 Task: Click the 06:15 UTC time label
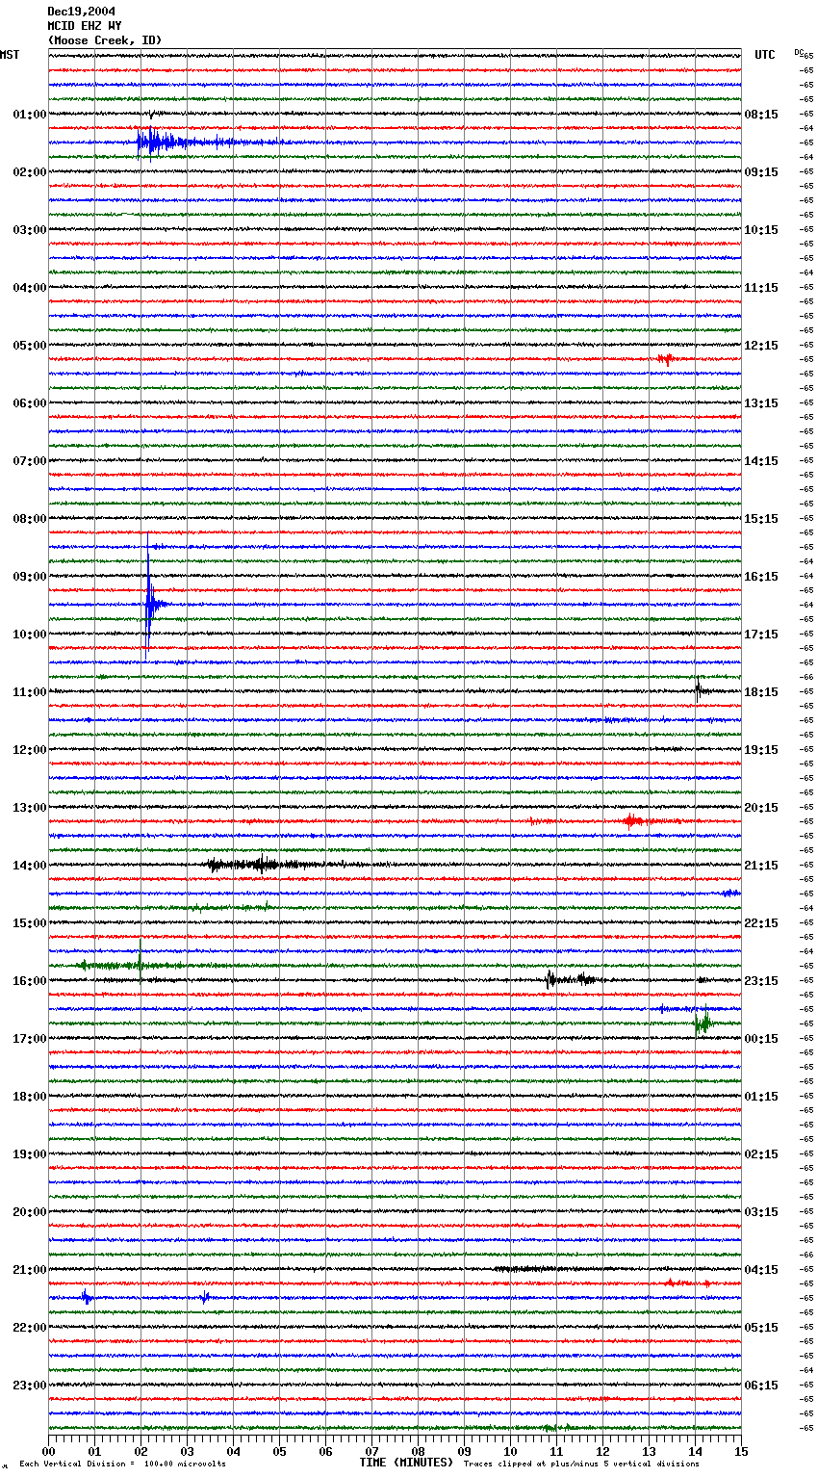(x=761, y=1385)
